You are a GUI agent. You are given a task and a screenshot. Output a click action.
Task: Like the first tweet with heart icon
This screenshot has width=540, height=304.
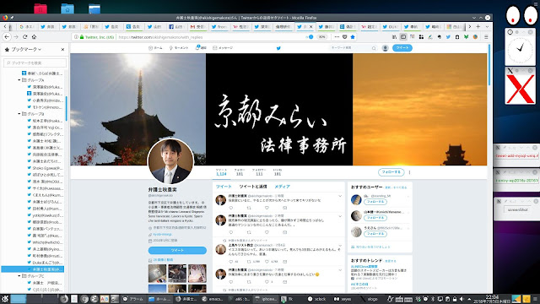point(267,208)
